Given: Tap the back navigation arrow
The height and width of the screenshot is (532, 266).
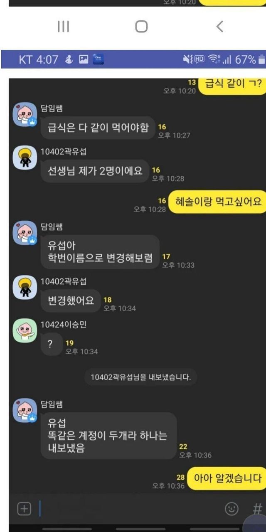Looking at the screenshot, I should point(220,27).
